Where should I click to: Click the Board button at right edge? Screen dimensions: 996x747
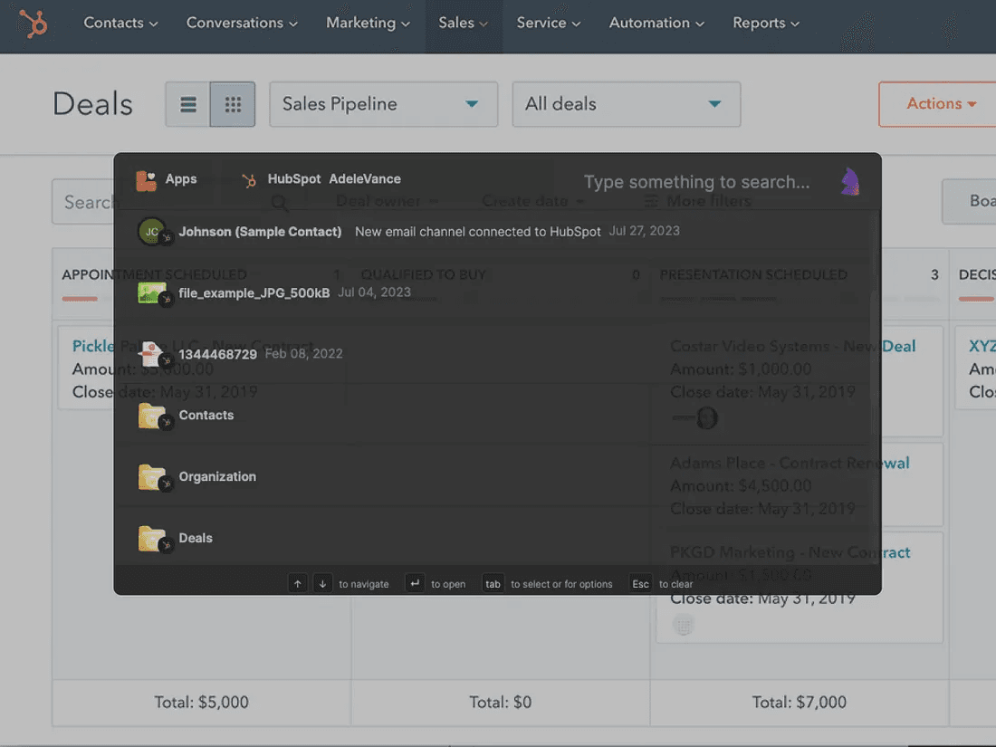click(x=970, y=201)
